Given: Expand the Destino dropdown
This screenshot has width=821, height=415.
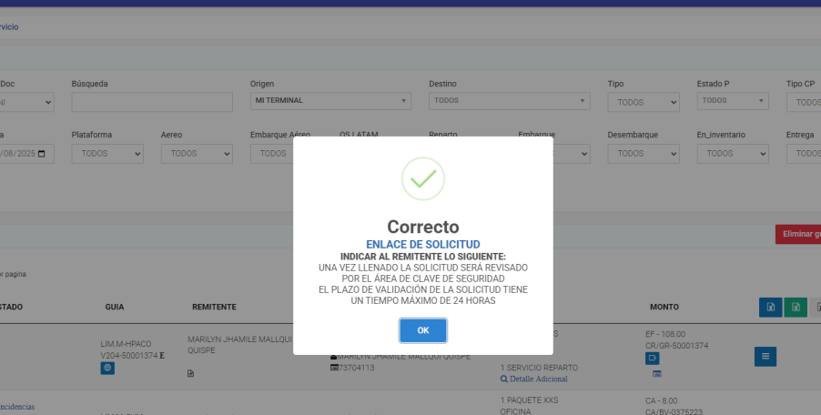Looking at the screenshot, I should 508,101.
